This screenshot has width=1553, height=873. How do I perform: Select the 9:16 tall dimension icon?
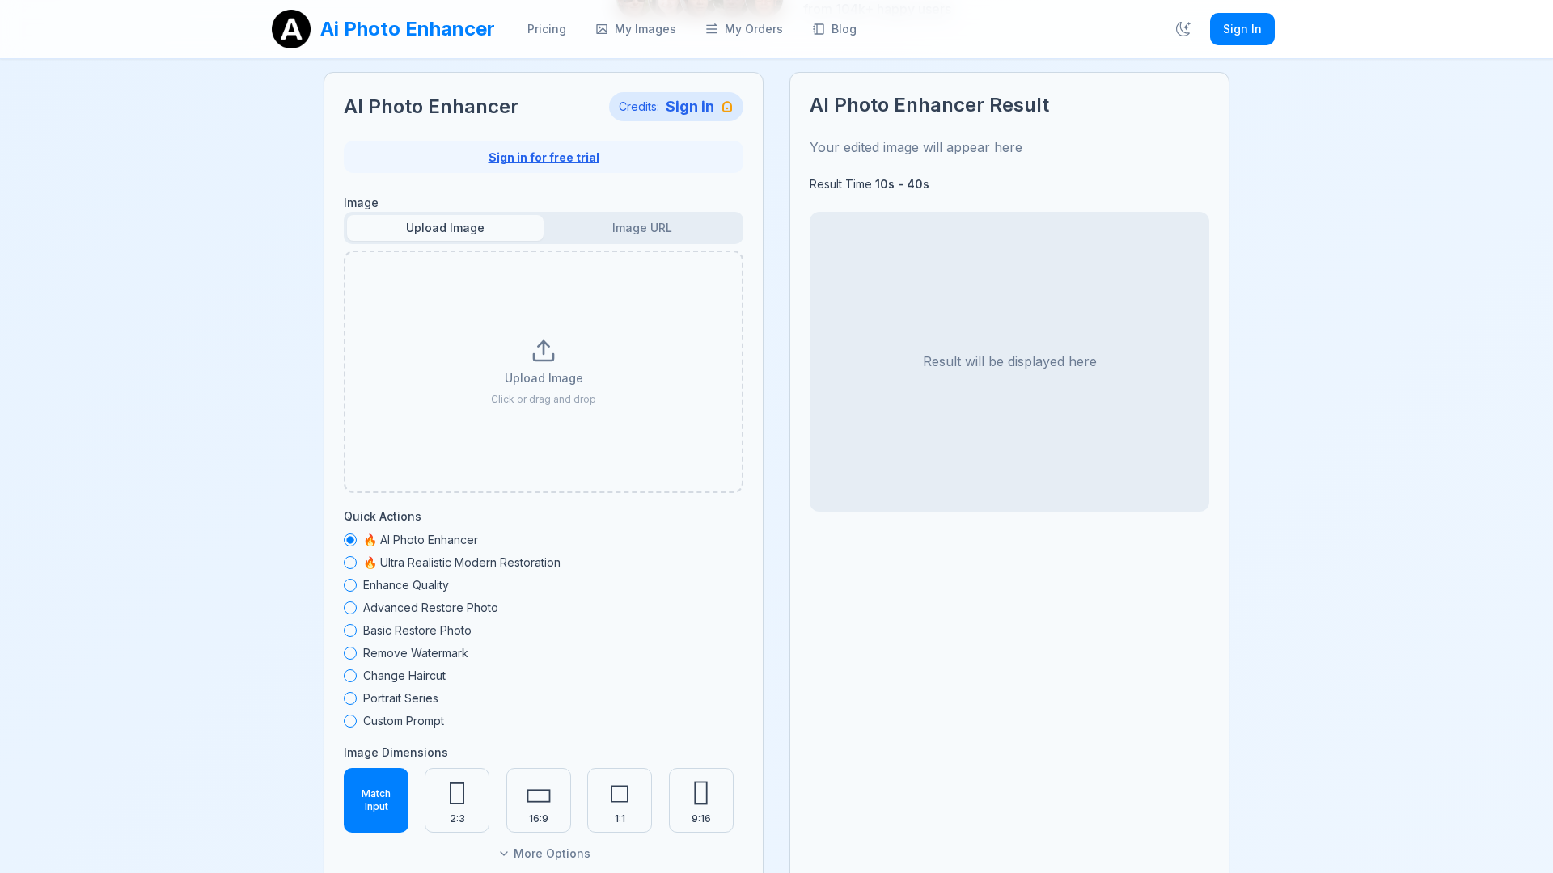[x=701, y=793]
